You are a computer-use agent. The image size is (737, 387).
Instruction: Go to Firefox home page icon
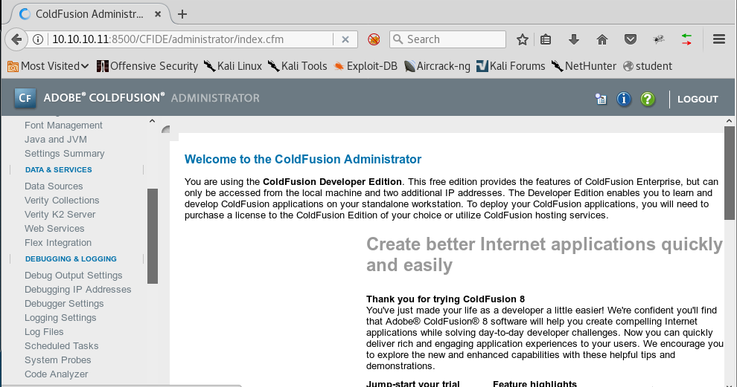coord(602,39)
